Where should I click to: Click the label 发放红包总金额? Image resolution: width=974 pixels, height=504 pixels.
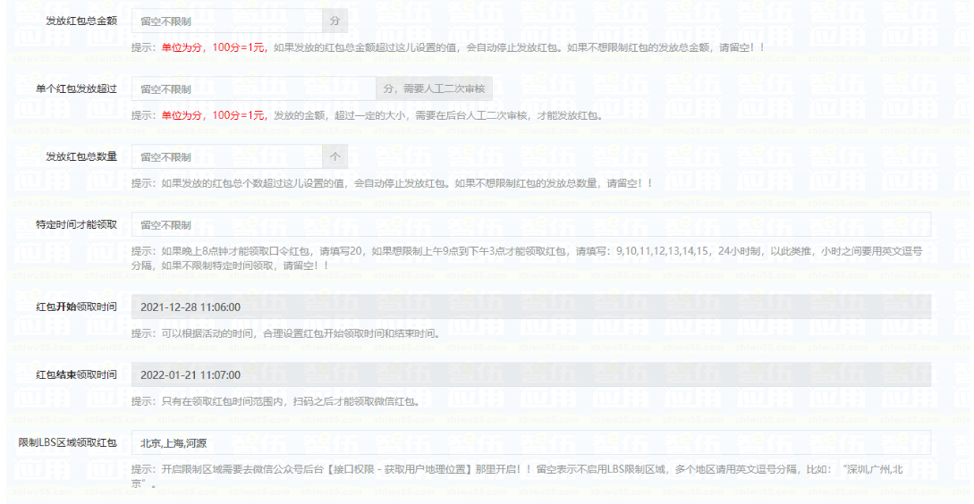click(x=81, y=21)
